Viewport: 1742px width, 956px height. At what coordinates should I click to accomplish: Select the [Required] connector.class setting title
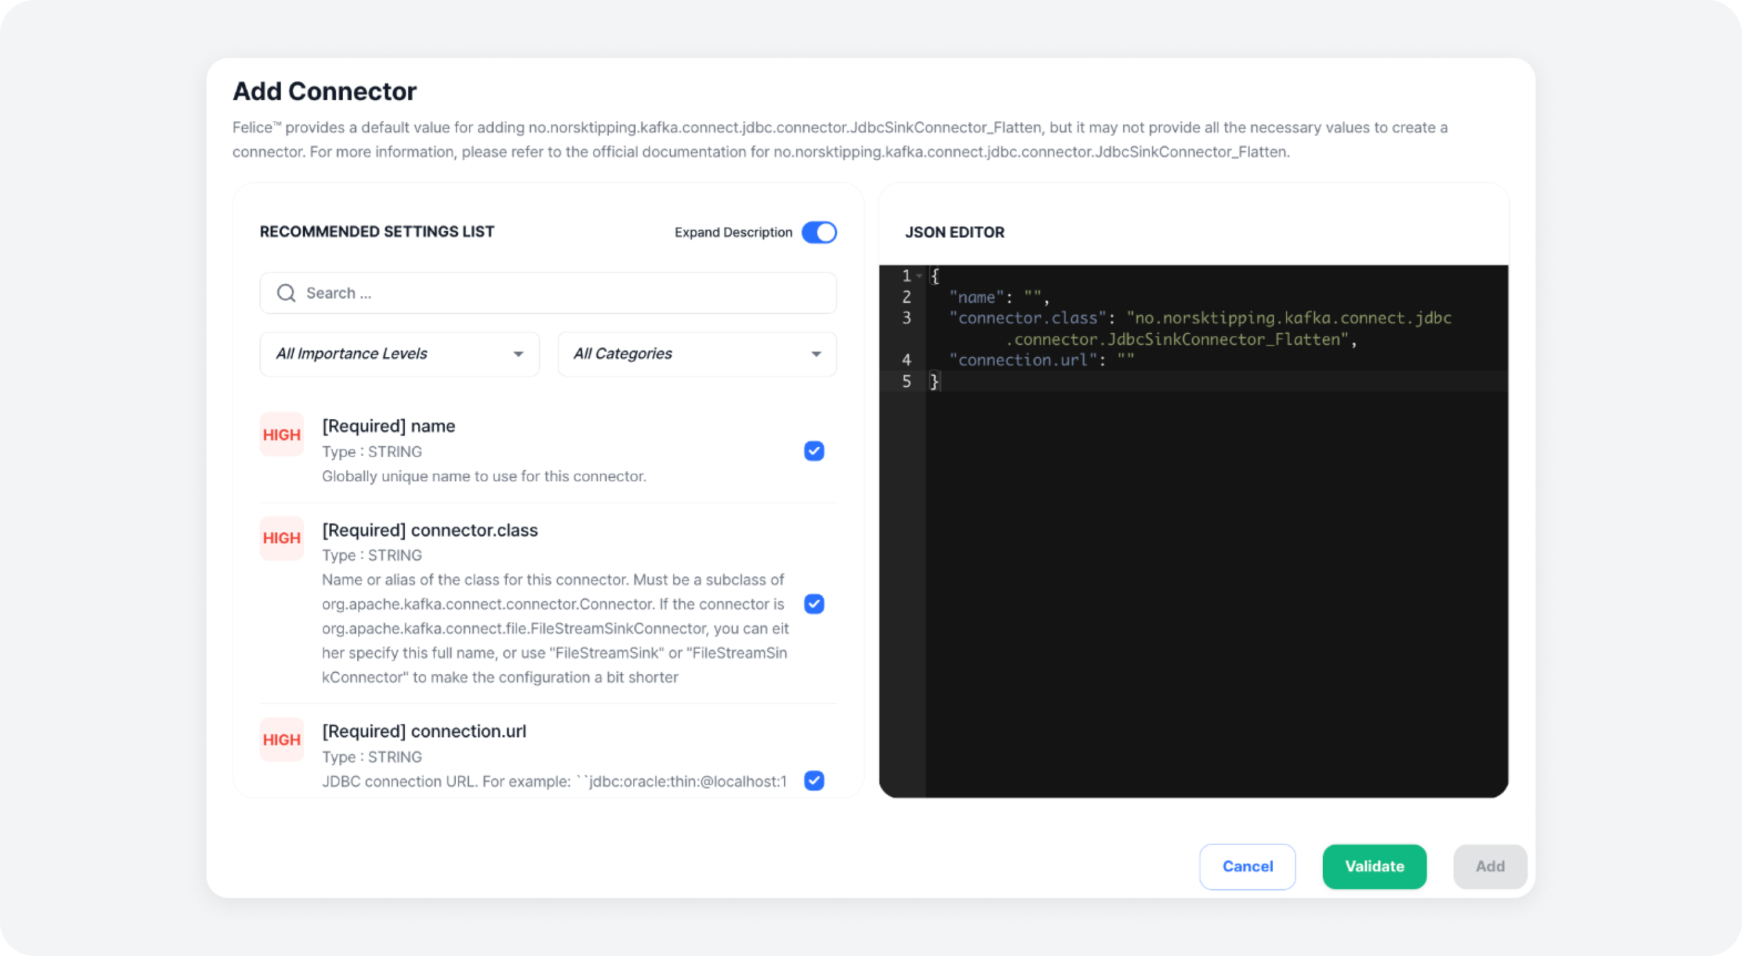click(430, 530)
